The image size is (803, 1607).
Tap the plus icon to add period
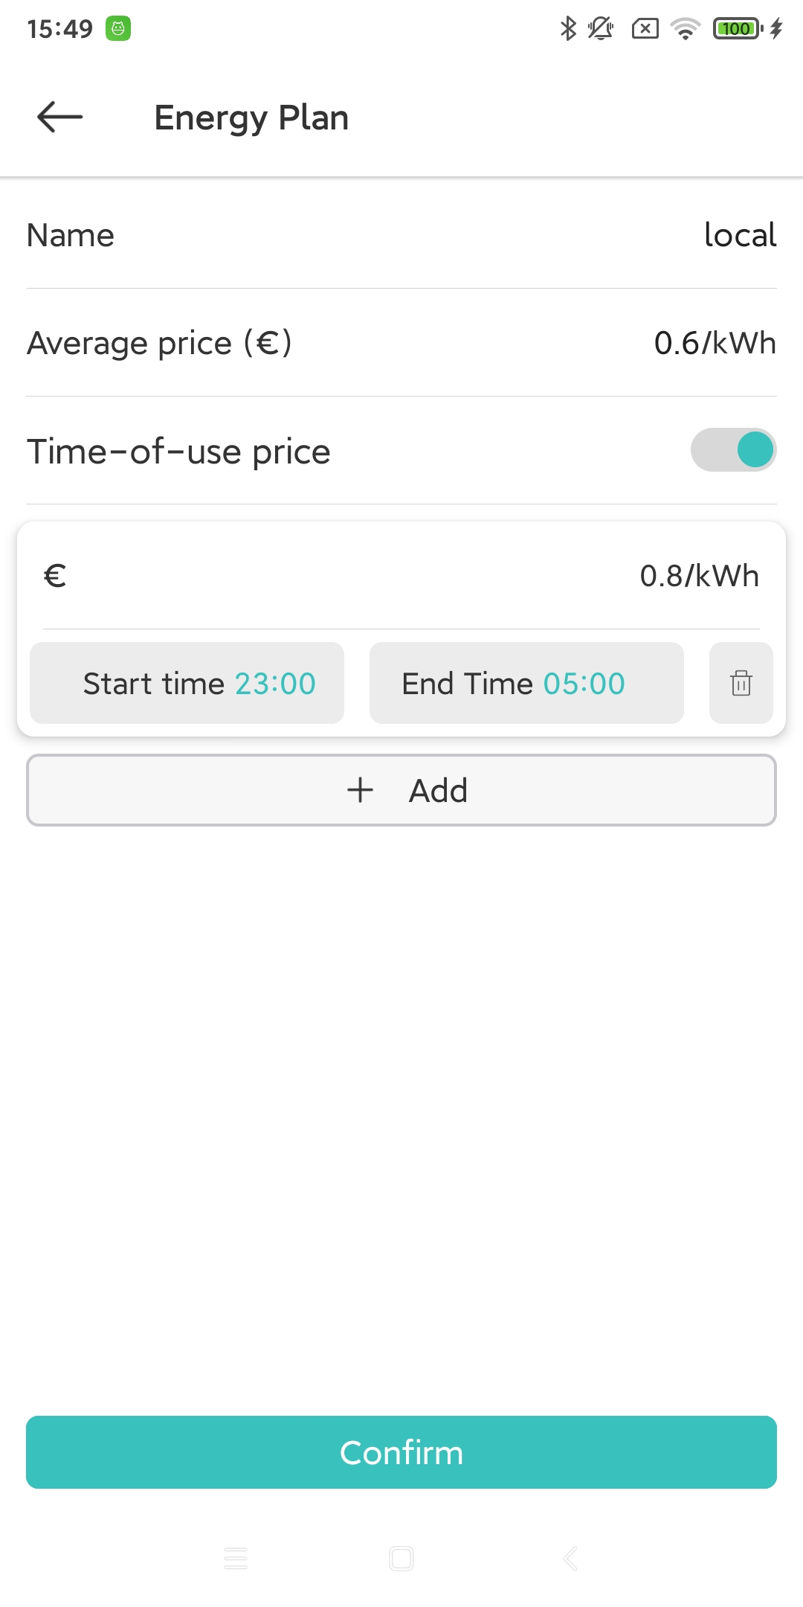pyautogui.click(x=361, y=790)
